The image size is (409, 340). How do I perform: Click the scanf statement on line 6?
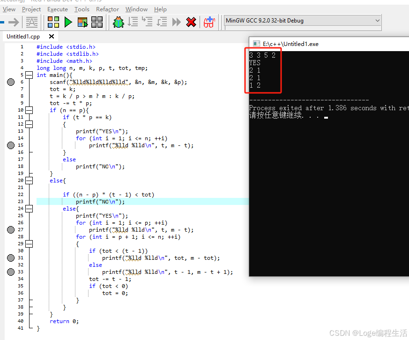click(x=119, y=82)
